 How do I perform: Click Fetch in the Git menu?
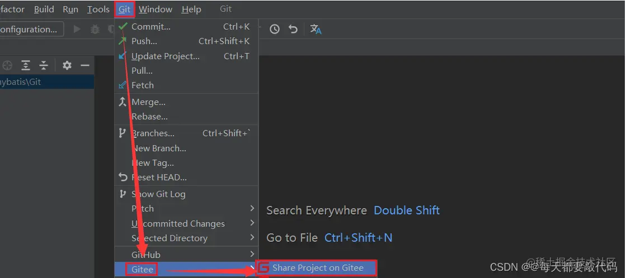pos(186,85)
